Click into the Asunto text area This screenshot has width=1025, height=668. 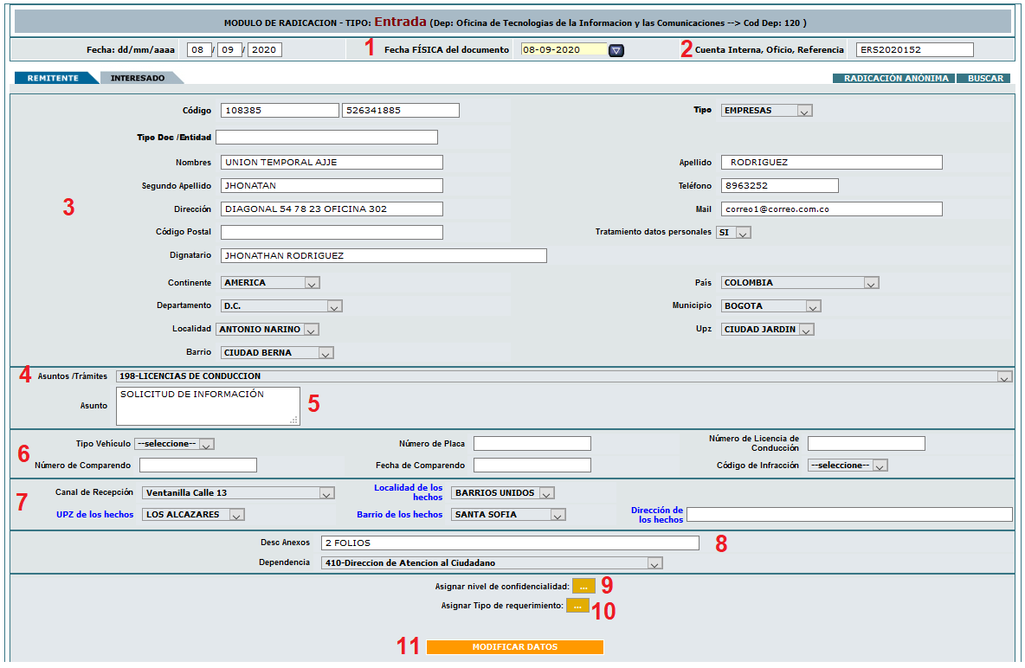pos(207,406)
